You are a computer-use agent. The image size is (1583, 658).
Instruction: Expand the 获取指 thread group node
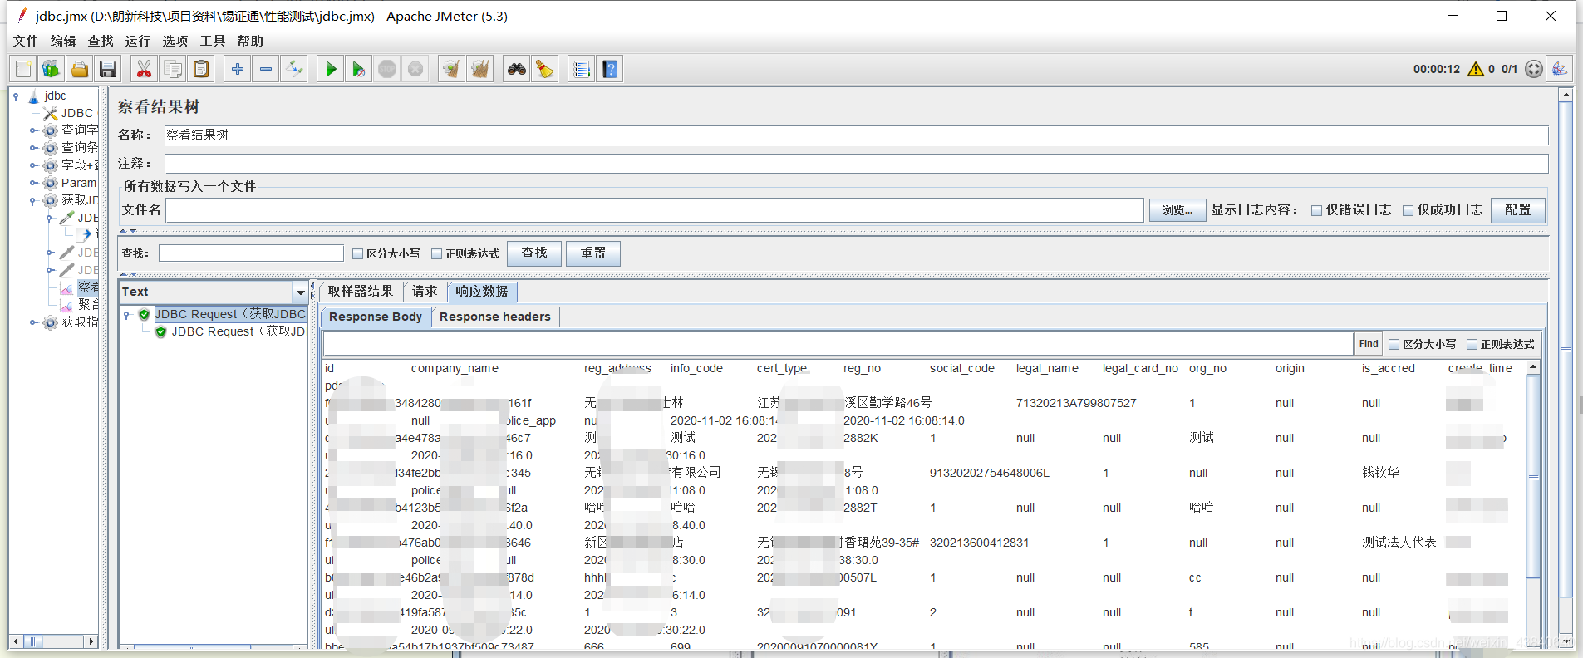33,322
